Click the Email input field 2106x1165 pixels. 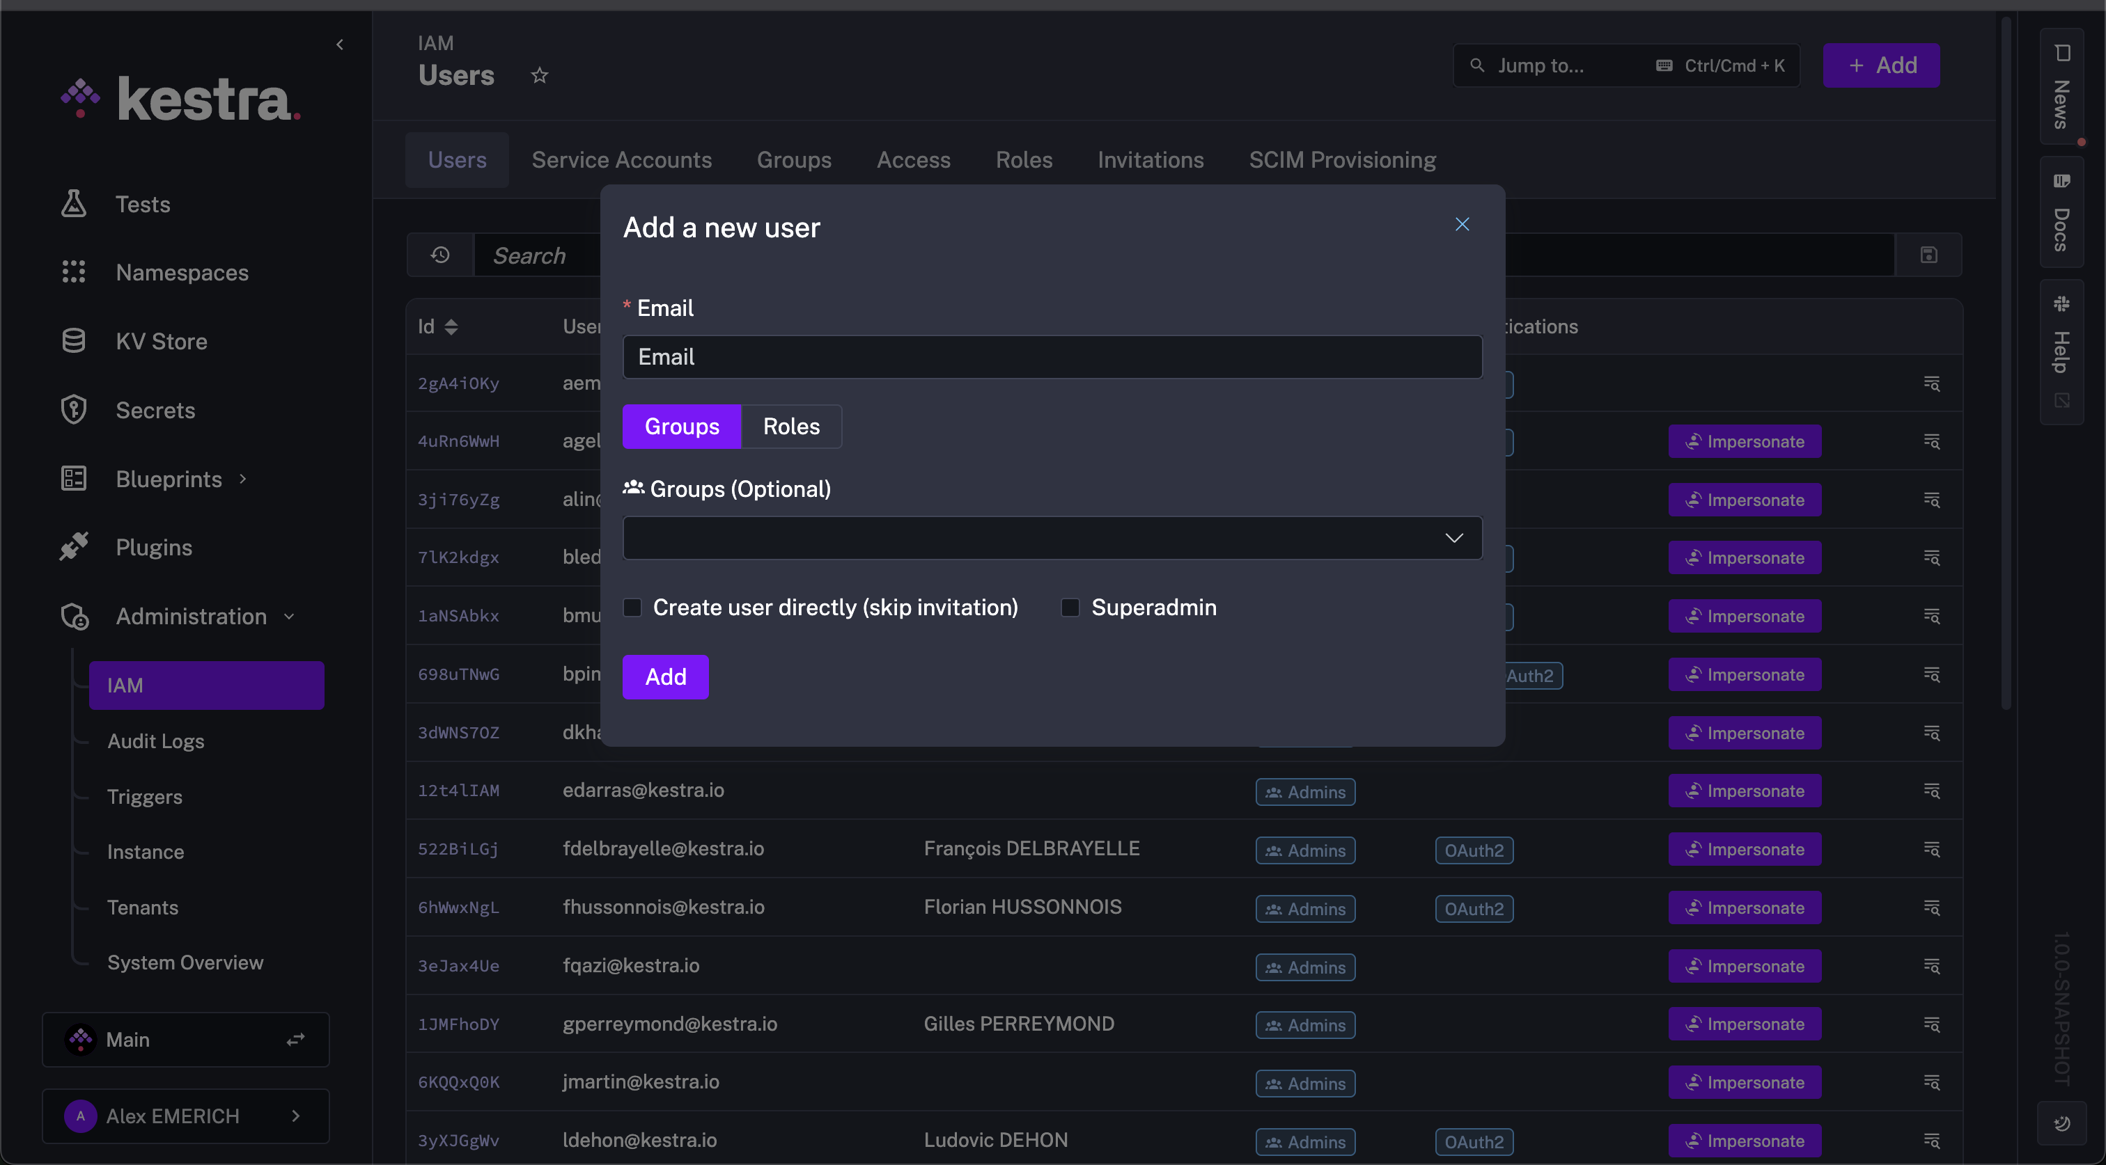[1052, 356]
